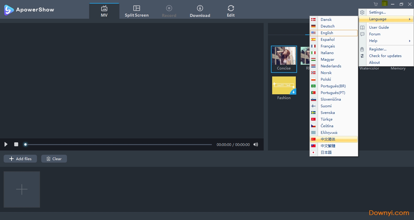
Task: Click the Add files button
Action: tap(20, 159)
